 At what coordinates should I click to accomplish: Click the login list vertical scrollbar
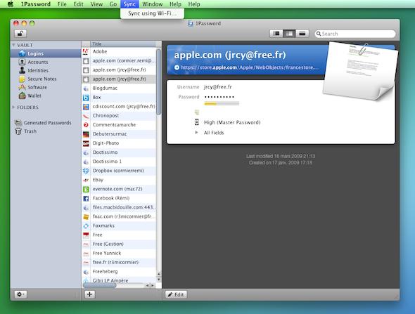click(x=158, y=82)
